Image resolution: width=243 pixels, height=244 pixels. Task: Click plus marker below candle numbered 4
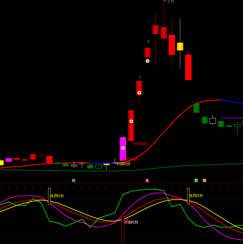coord(148,61)
